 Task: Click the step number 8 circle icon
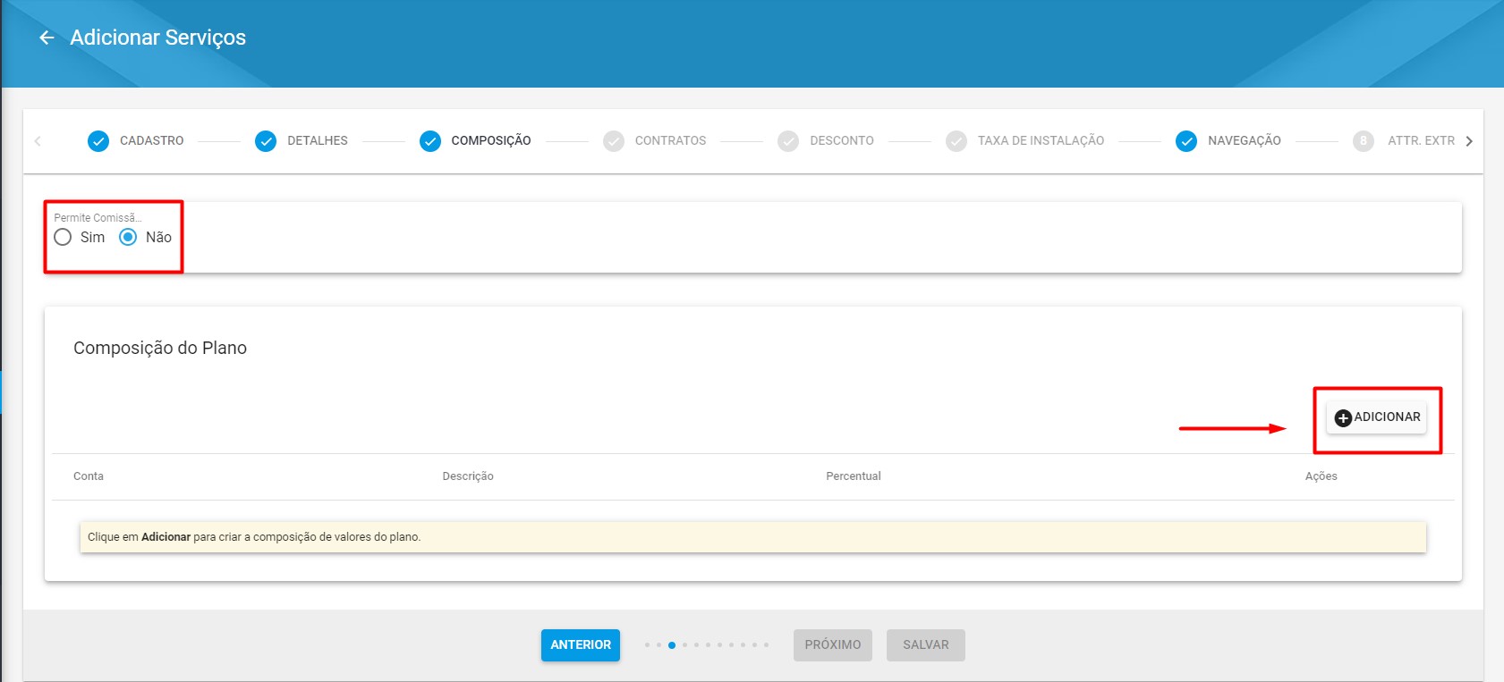click(1364, 141)
